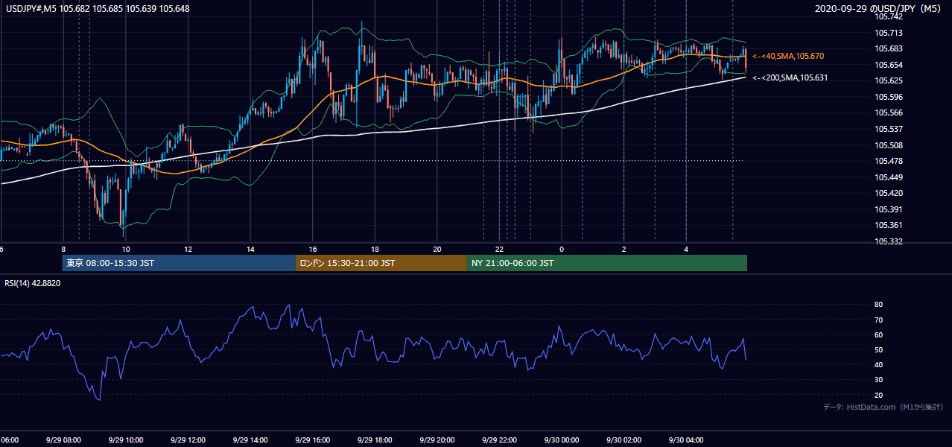Viewport: 952px width, 447px height.
Task: Click the RSI(14) 42.8820 indicator label
Action: pyautogui.click(x=33, y=283)
